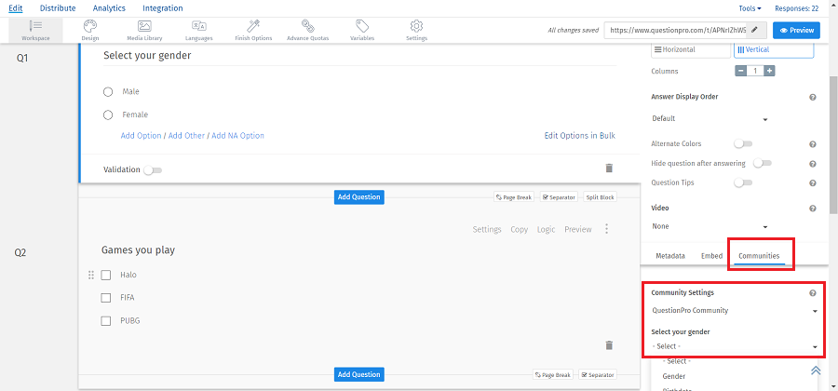Open Q2 Logic link
This screenshot has height=391, width=838.
click(x=547, y=229)
